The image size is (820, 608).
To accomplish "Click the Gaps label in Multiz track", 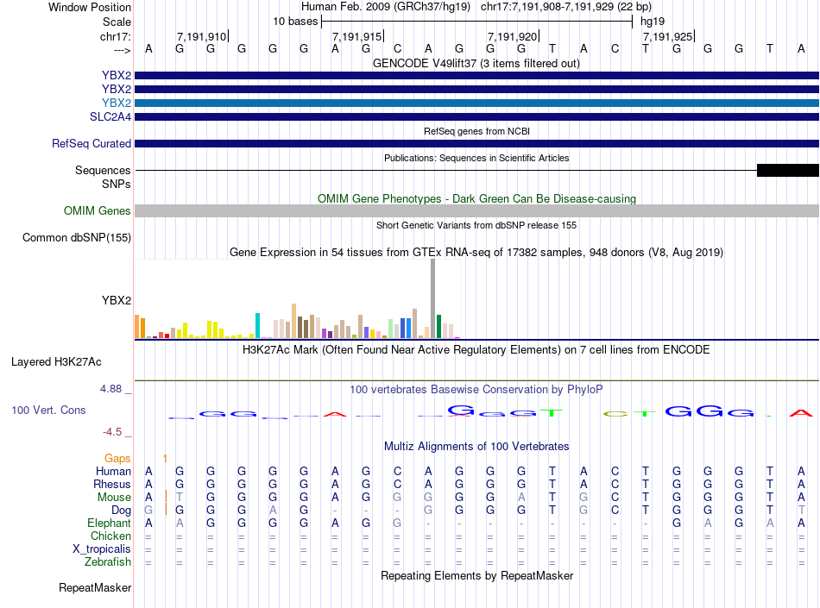I will (x=117, y=458).
